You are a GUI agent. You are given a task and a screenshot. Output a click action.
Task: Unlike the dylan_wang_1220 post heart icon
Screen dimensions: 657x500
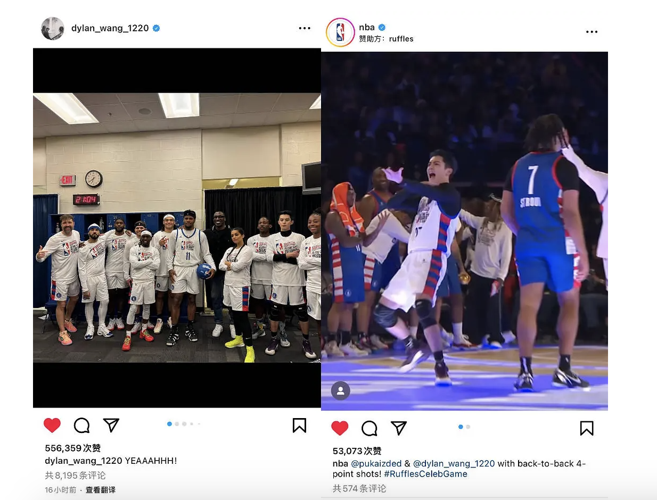tap(52, 425)
